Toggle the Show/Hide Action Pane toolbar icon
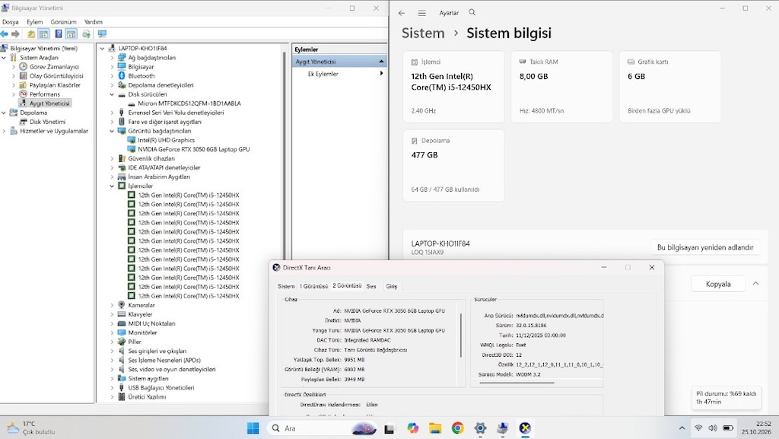Screen dimensions: 779x439 click(x=71, y=33)
